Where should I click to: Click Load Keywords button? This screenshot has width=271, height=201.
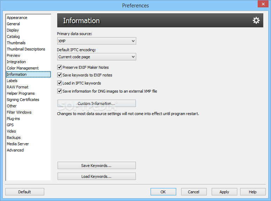(97, 176)
